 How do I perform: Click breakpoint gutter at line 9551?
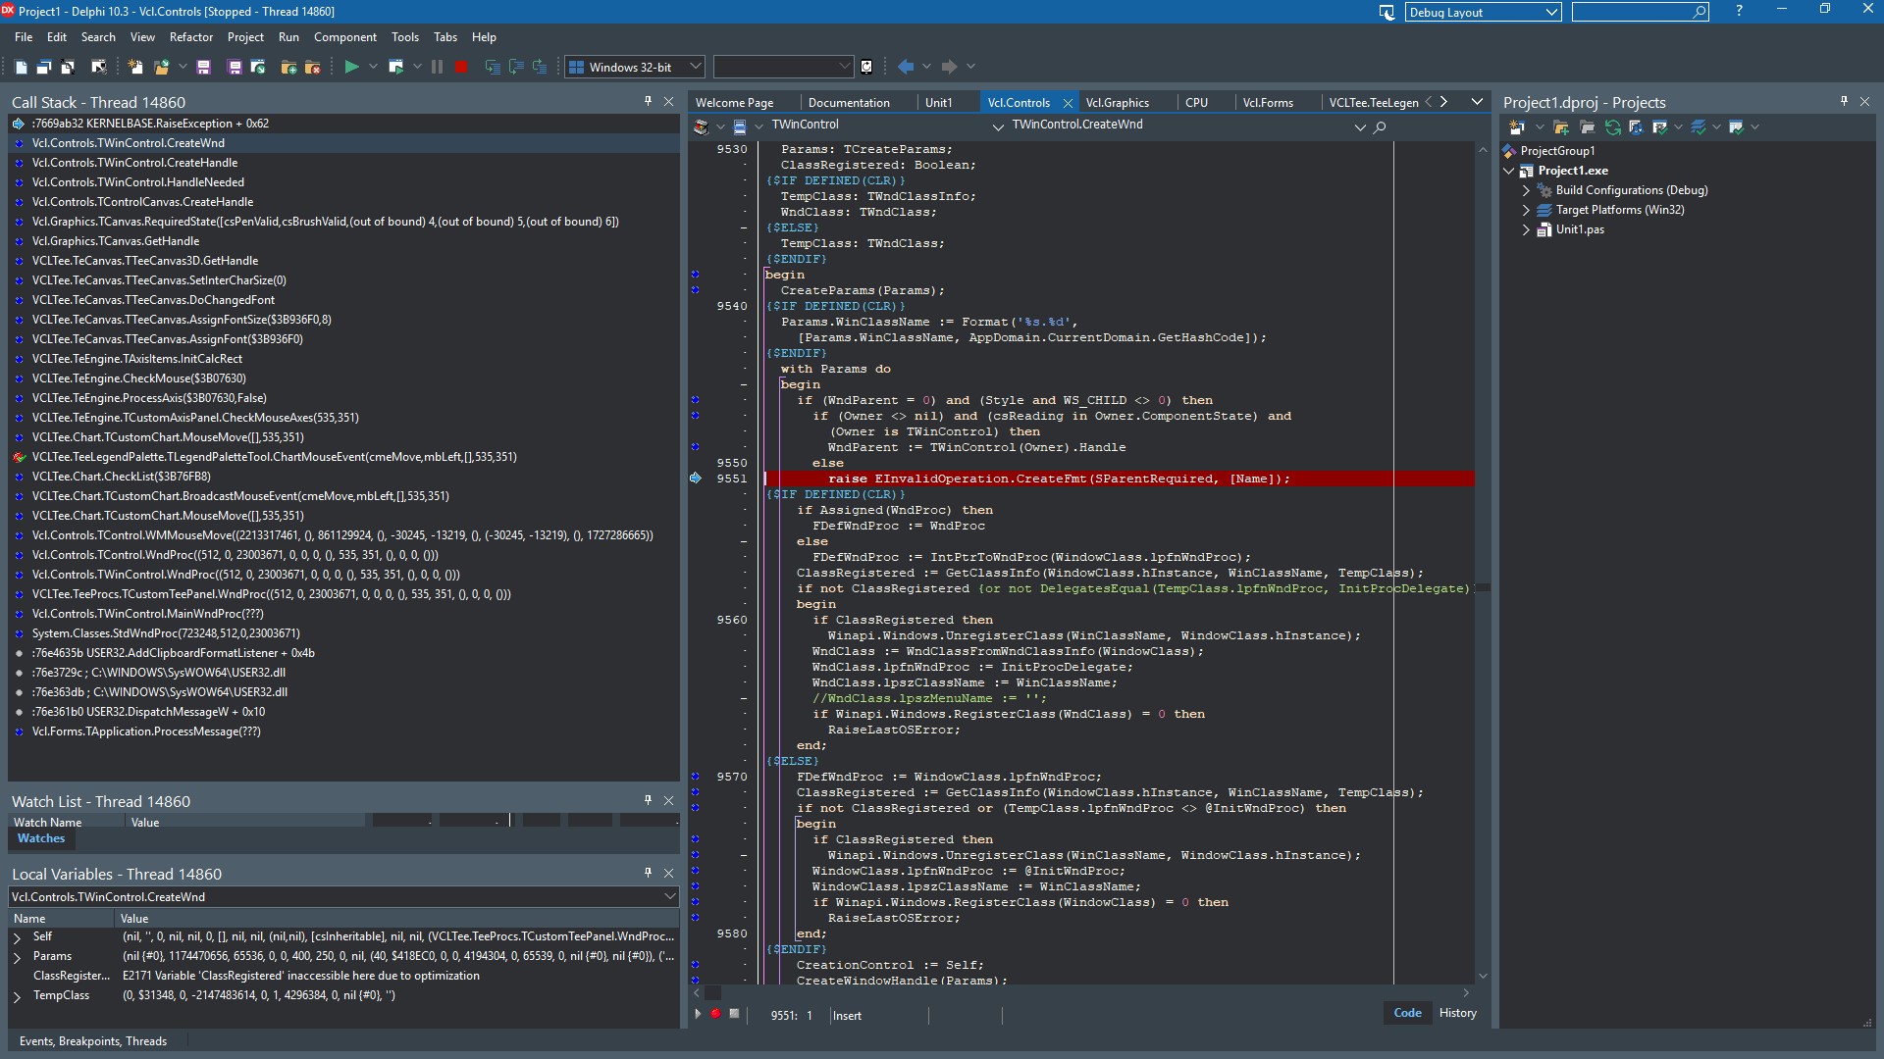(x=696, y=479)
